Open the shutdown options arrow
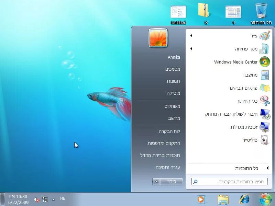The height and width of the screenshot is (206, 275). (x=156, y=182)
